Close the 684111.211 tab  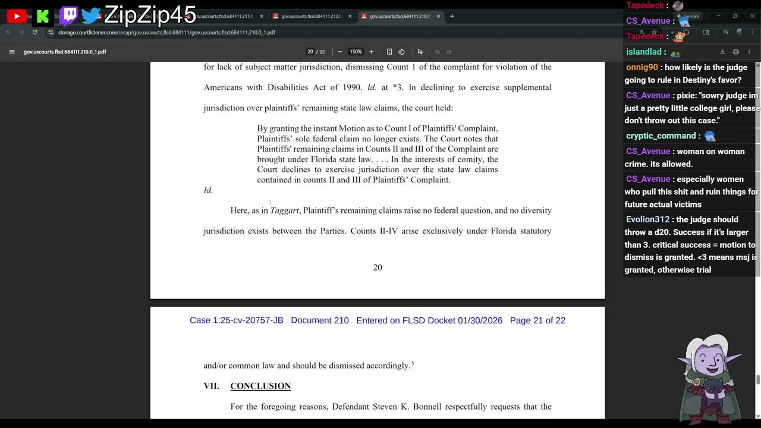click(x=261, y=16)
